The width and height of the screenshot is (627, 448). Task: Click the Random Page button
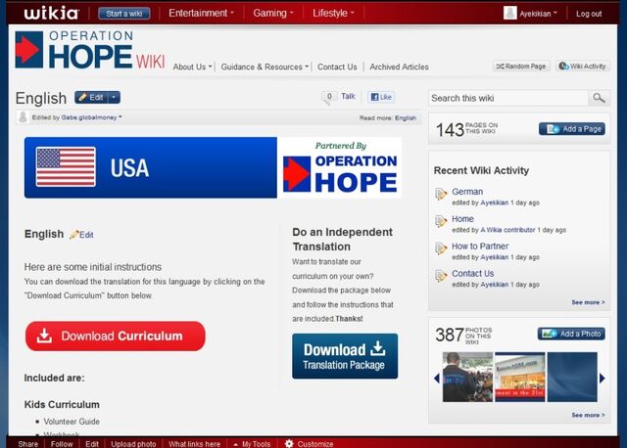(x=521, y=67)
